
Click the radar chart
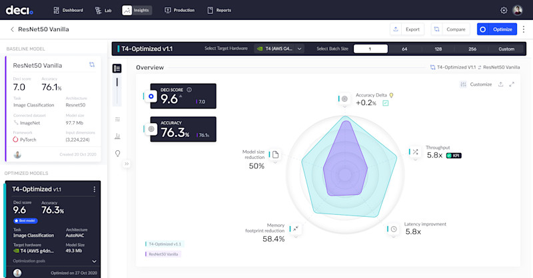(x=345, y=174)
